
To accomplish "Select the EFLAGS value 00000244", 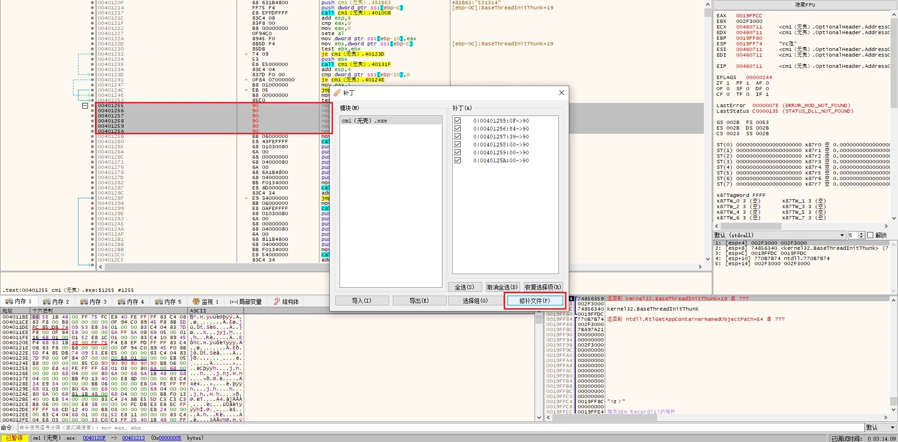I will 759,78.
